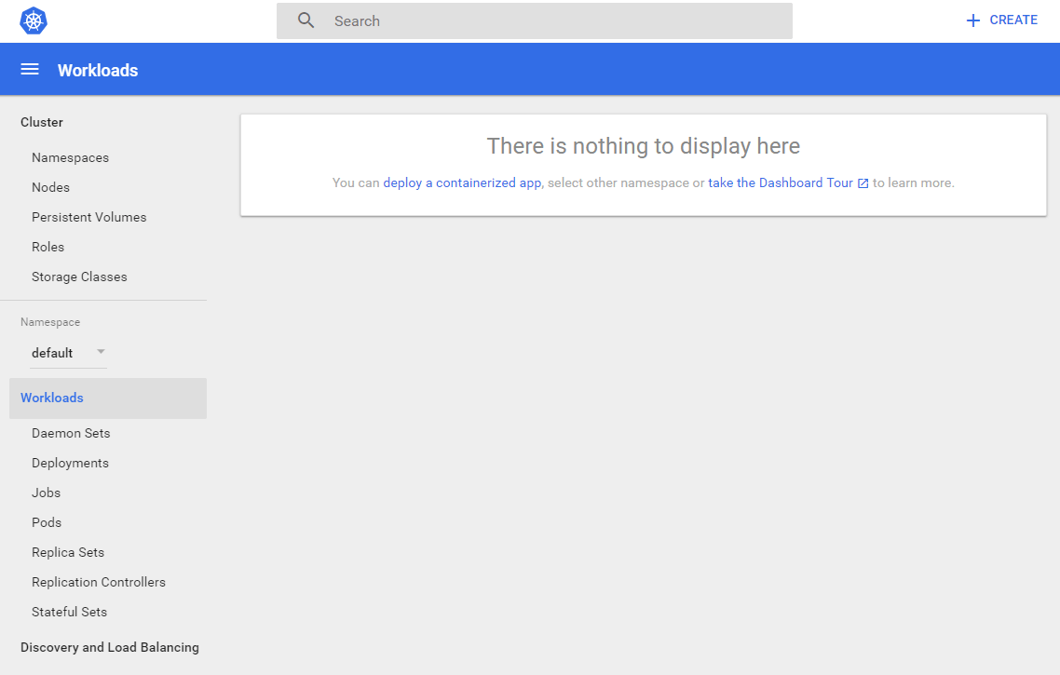Click the external link icon after Dashboard Tour
This screenshot has width=1060, height=675.
point(863,183)
